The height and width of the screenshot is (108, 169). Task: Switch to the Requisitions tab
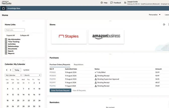pyautogui.click(x=78, y=65)
